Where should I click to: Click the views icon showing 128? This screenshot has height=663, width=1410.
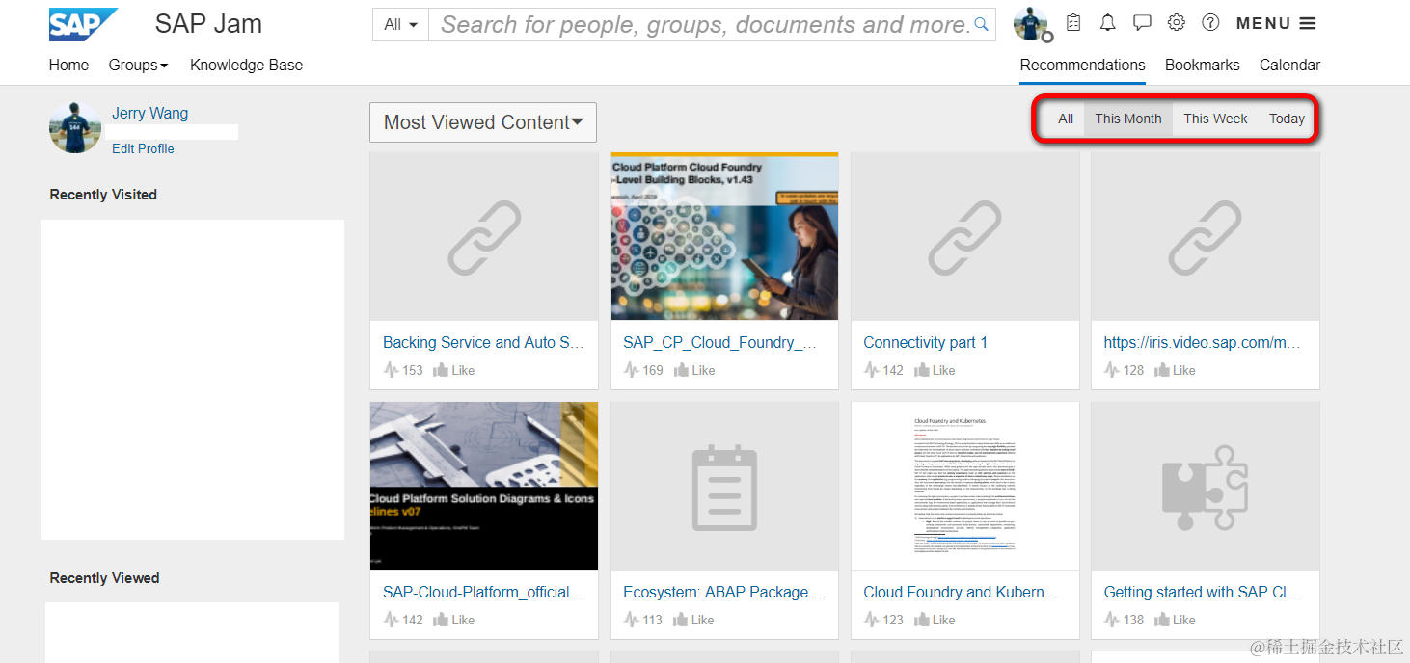point(1112,370)
